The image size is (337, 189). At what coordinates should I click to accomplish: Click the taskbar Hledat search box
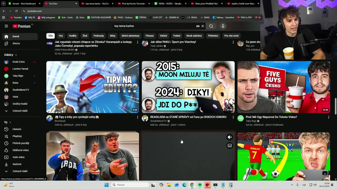coord(130,185)
